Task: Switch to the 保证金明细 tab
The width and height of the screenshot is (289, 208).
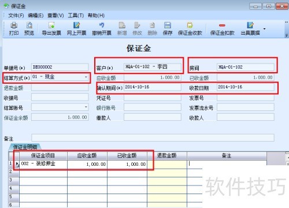Action: [25, 147]
